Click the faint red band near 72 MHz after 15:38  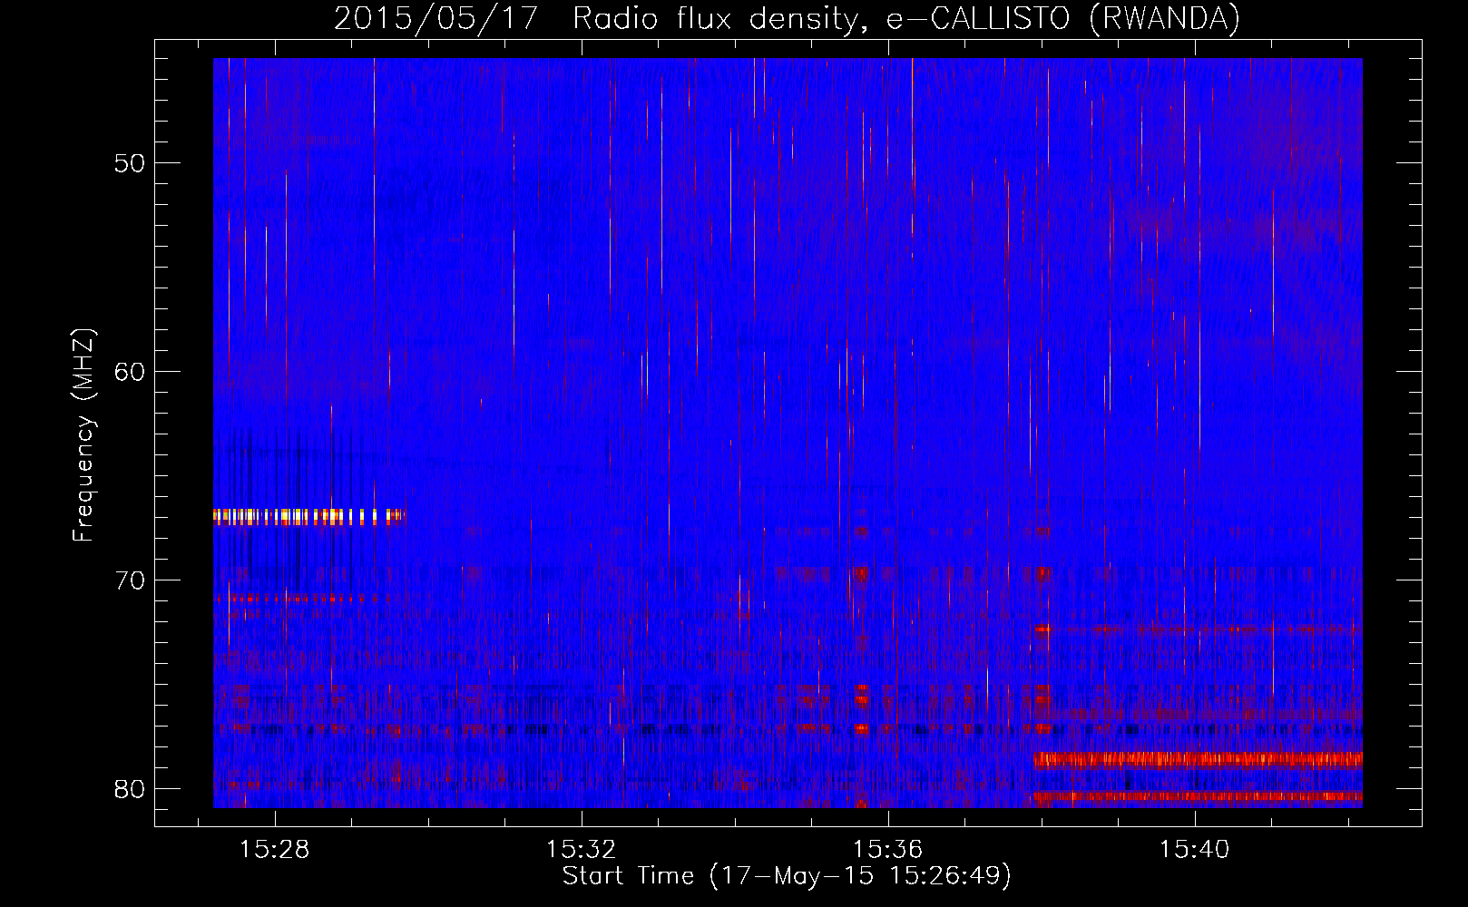click(x=1199, y=629)
